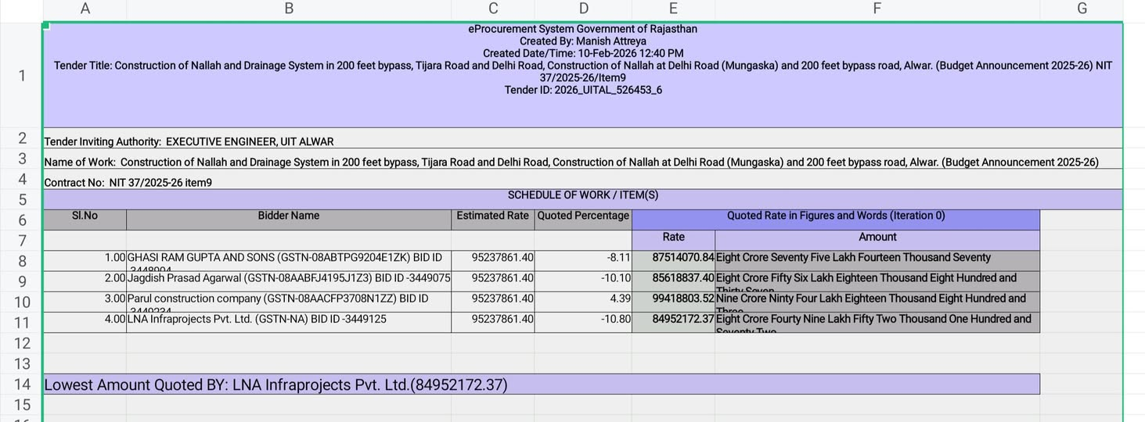
Task: Select the quoted percentage cell showing 4.39
Action: point(583,299)
